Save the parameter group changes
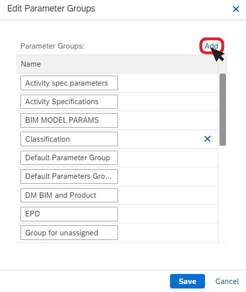Image resolution: width=246 pixels, height=292 pixels. click(x=187, y=281)
